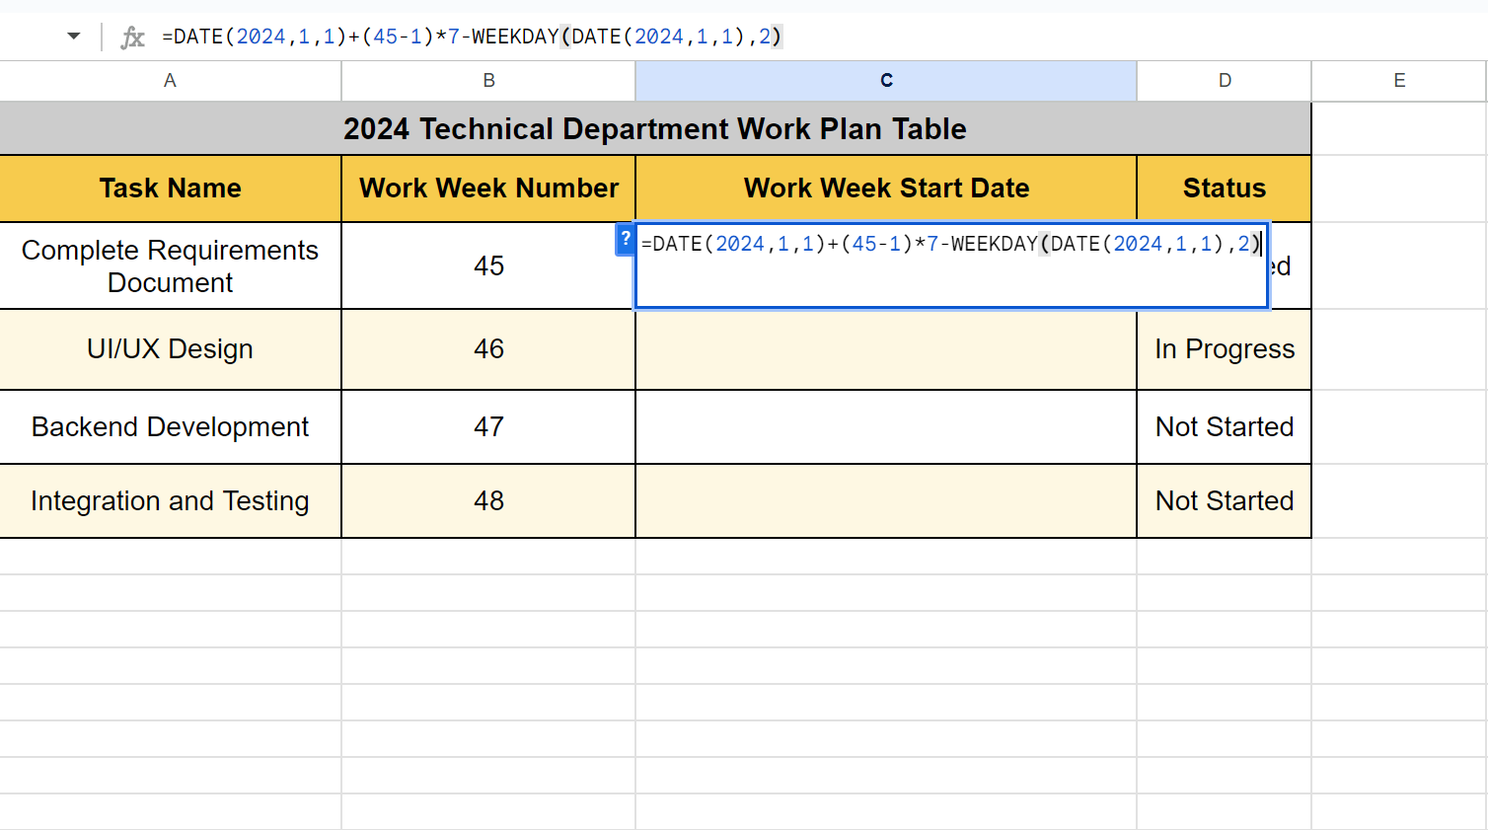Select the empty start date cell for Backend Development
The height and width of the screenshot is (830, 1488).
886,427
